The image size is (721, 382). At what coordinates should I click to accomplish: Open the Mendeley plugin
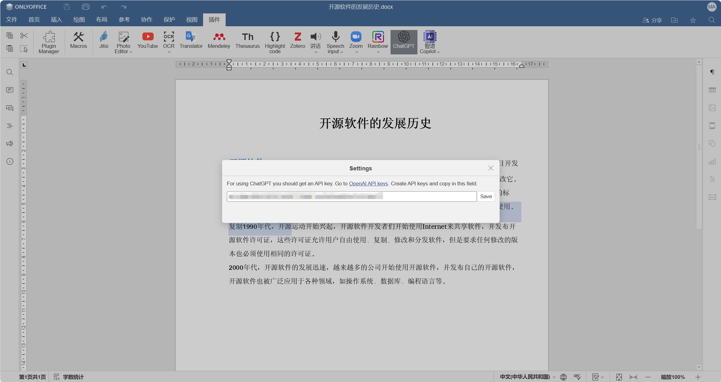[219, 40]
